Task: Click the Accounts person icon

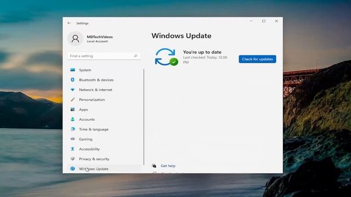Action: coord(72,119)
